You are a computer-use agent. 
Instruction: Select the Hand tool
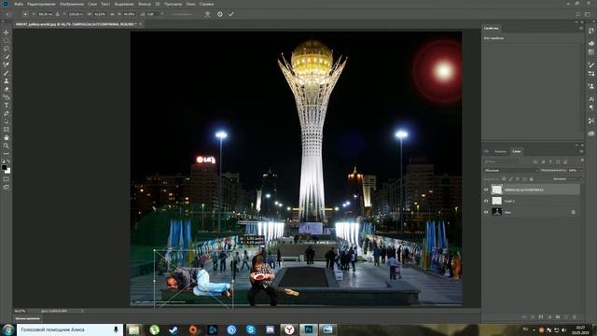(x=7, y=137)
